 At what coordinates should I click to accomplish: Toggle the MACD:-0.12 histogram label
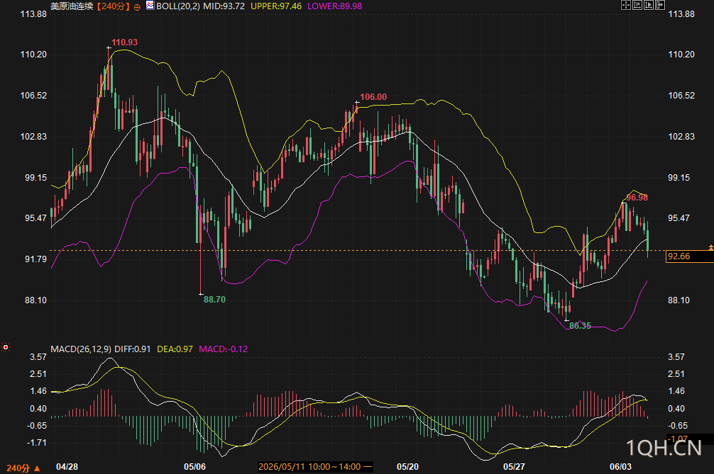coord(223,349)
